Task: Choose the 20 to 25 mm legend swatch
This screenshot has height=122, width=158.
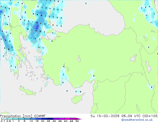Action: [44, 119]
